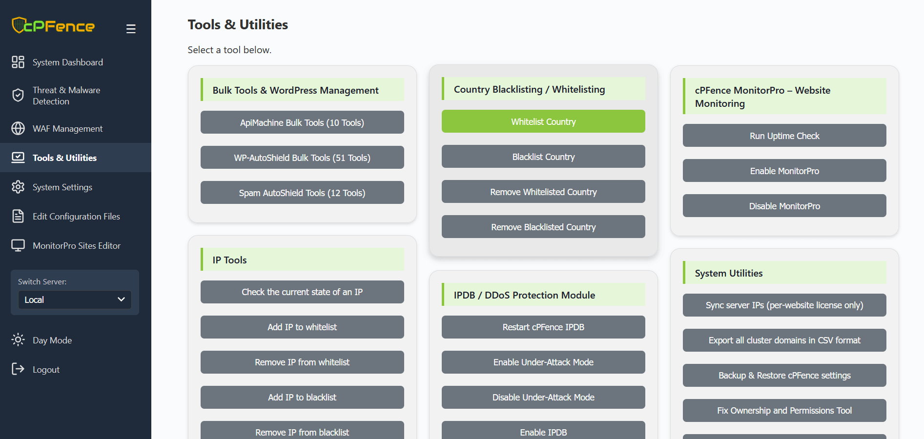The image size is (924, 439).
Task: Expand the Switch Server dropdown
Action: click(x=75, y=299)
